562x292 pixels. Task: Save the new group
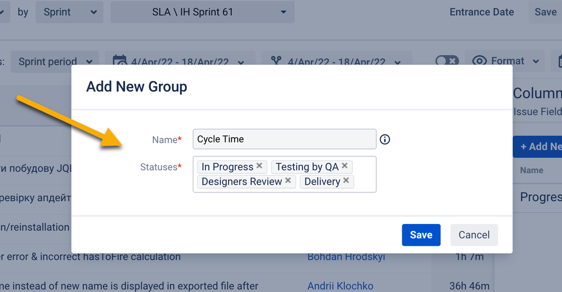click(x=421, y=235)
